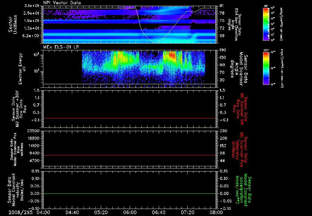Image resolution: width=312 pixels, height=216 pixels.
Task: Select the 18800 scanner position tick label
Action: [x=33, y=138]
